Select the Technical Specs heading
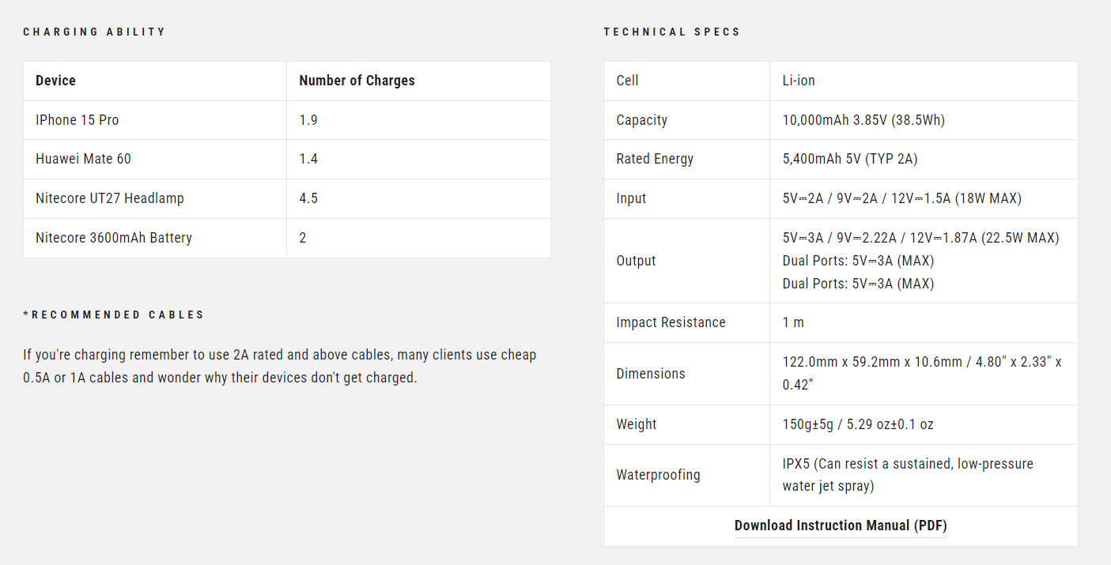The width and height of the screenshot is (1111, 565). 672,32
